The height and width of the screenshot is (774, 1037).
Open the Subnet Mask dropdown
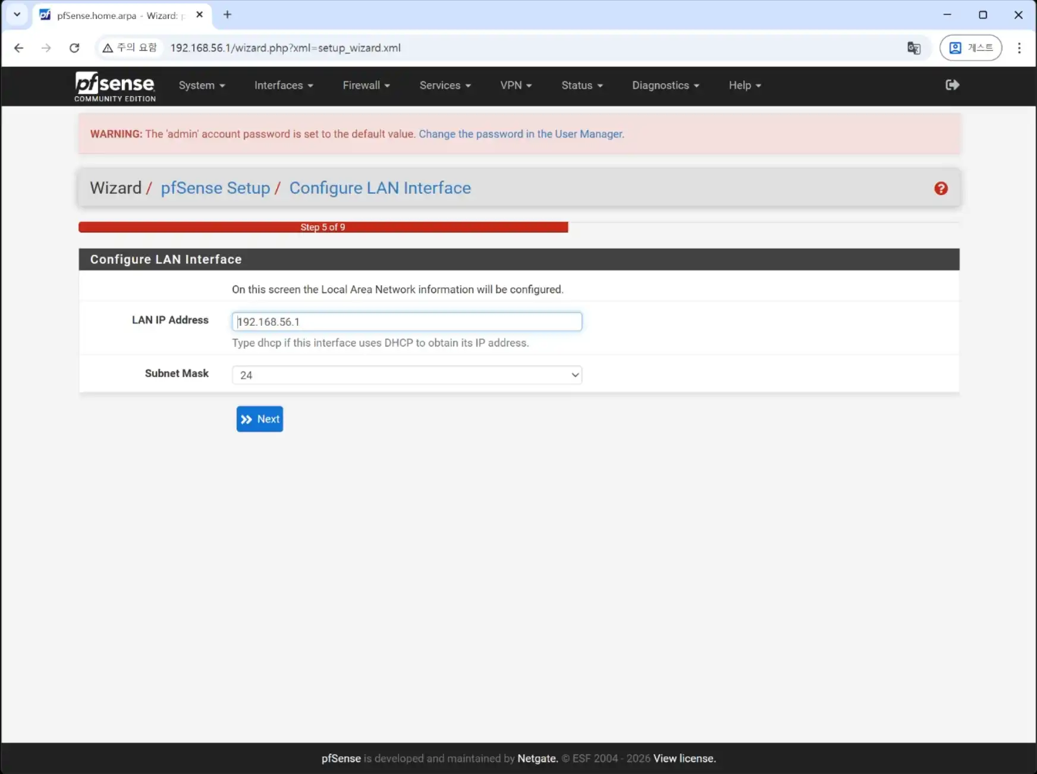[x=407, y=375]
